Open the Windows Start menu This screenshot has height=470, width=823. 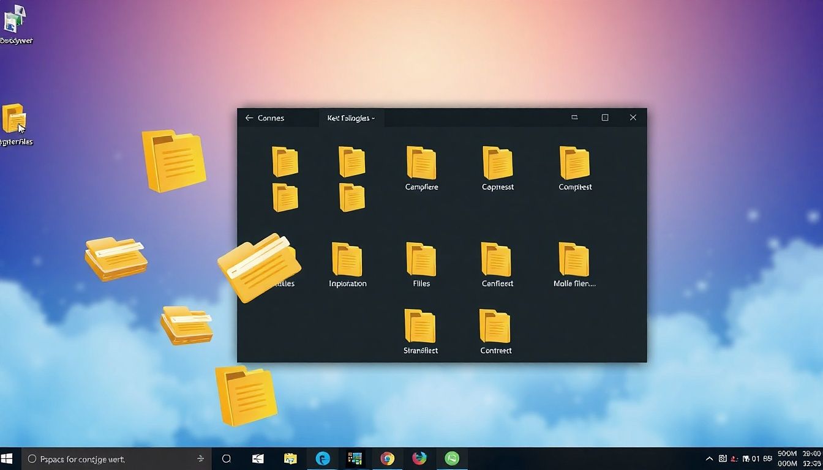[x=9, y=458]
